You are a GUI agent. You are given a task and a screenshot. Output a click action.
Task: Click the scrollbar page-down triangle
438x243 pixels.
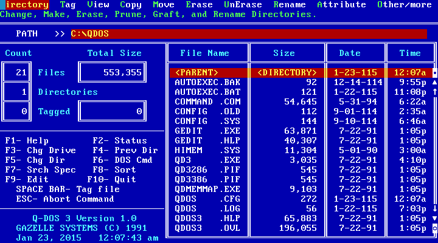point(435,219)
